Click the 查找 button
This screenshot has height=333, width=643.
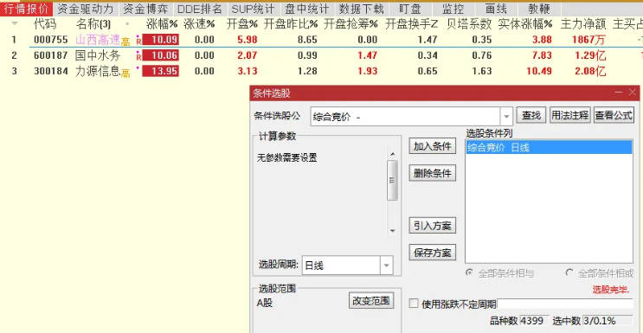530,116
